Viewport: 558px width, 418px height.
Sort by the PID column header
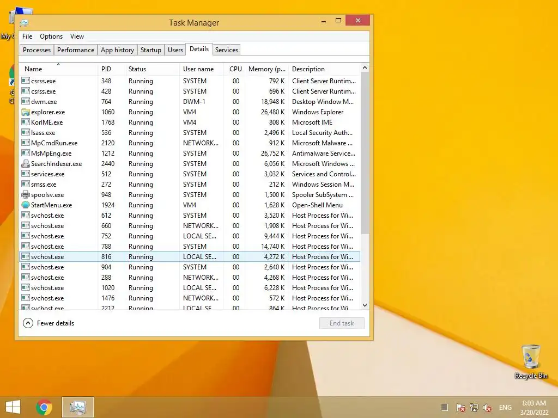(111, 69)
